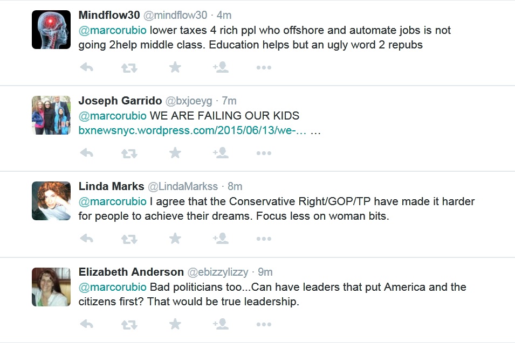Star Mindflow30's tweet as favorite
This screenshot has width=515, height=343.
[175, 67]
